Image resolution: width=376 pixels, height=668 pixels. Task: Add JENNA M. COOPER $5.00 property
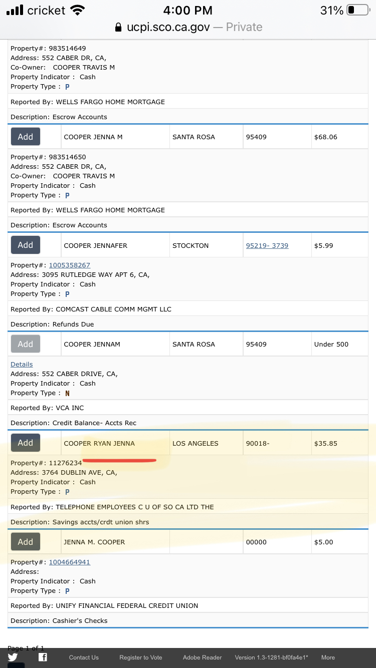click(x=26, y=542)
